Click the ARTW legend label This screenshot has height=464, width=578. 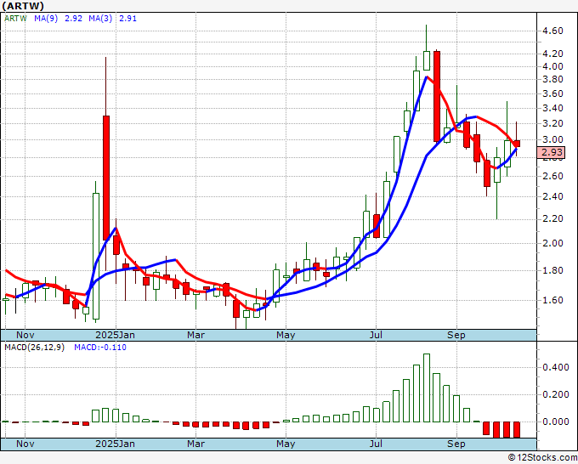tap(16, 16)
